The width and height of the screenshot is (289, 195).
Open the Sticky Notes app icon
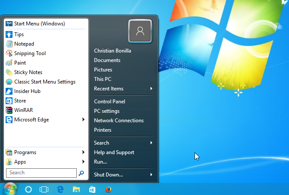coord(9,72)
